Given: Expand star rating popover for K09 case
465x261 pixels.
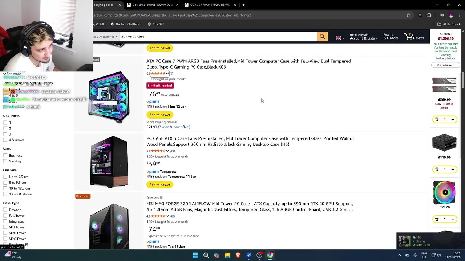Looking at the screenshot, I should pyautogui.click(x=167, y=74).
